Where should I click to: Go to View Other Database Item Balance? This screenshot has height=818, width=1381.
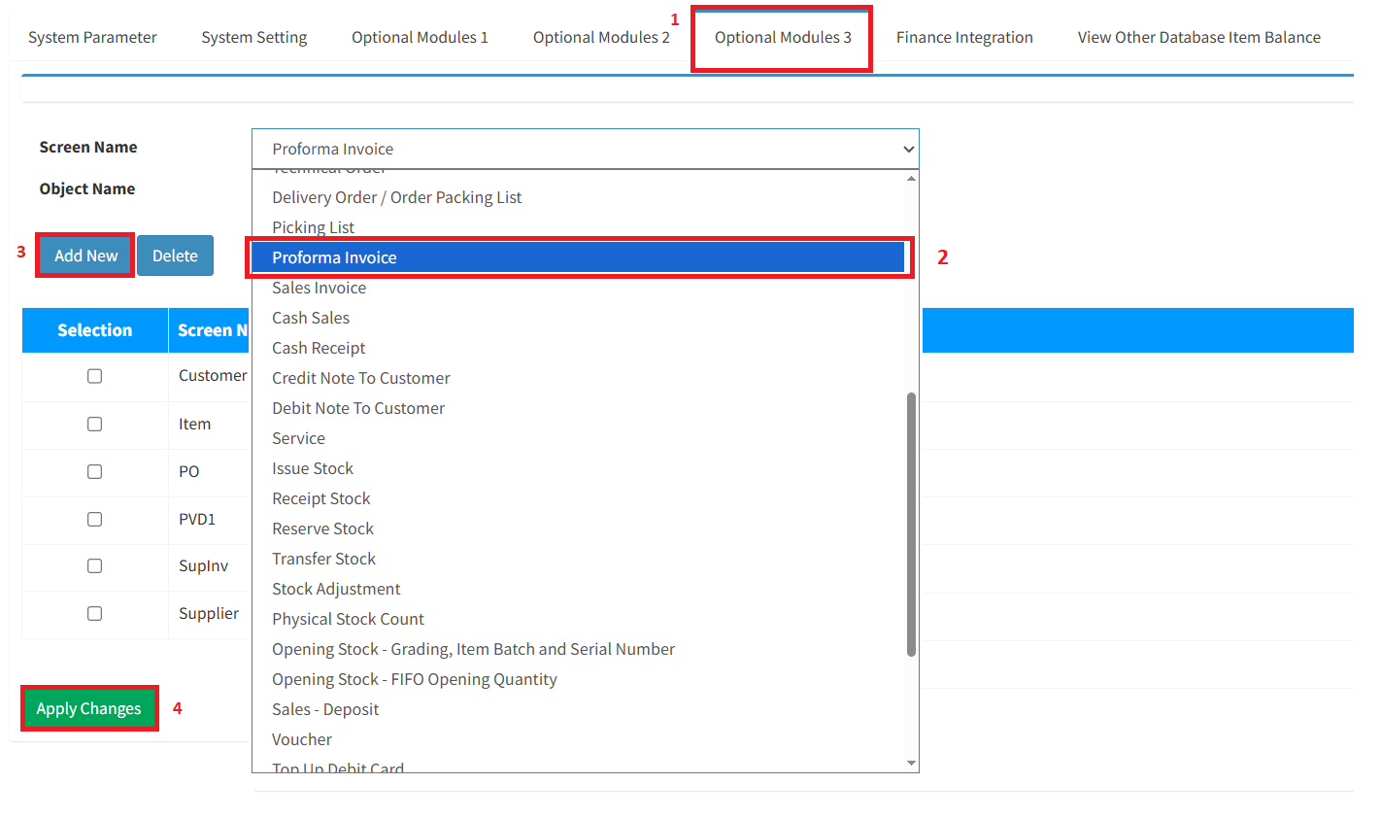tap(1198, 38)
